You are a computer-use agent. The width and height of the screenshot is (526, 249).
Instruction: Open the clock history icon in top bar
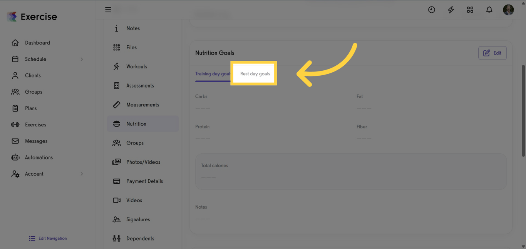click(432, 10)
